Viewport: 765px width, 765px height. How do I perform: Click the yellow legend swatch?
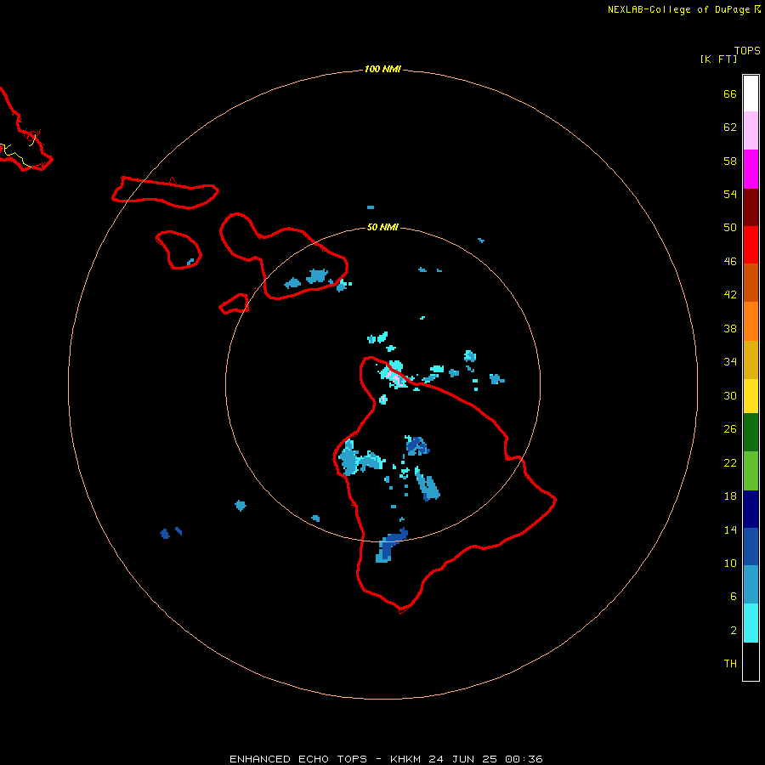click(751, 396)
